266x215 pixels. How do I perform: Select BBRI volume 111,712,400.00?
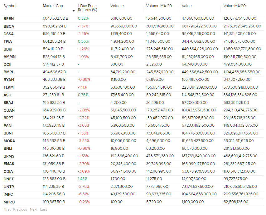[x=123, y=49]
